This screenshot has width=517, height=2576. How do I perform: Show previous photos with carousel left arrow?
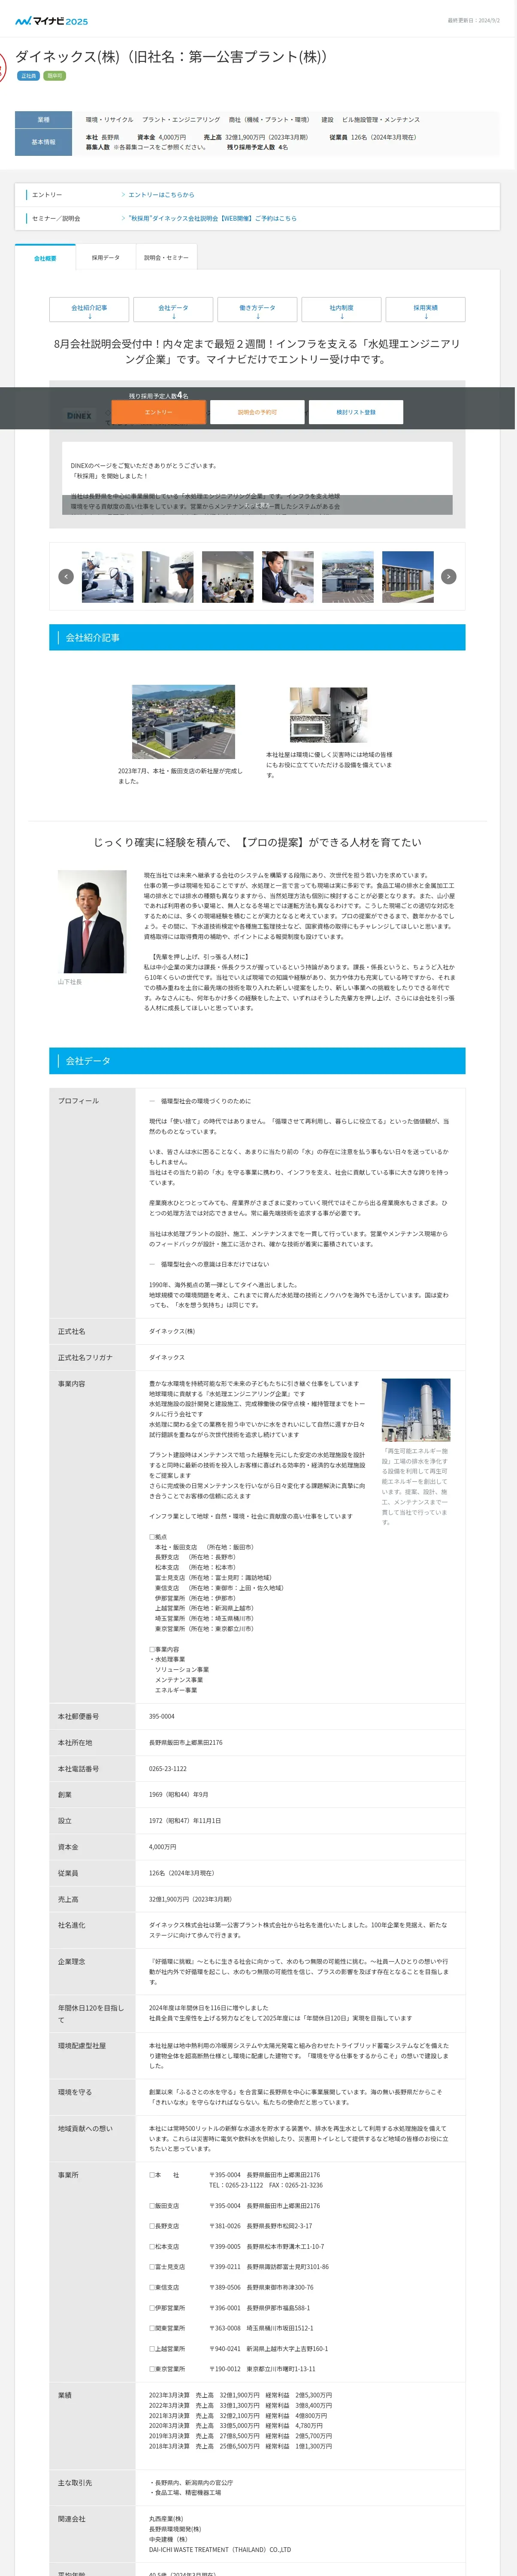point(66,576)
